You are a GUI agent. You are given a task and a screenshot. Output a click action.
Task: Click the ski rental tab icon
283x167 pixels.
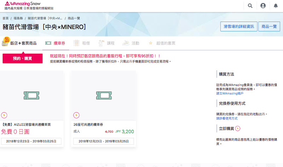click(76, 43)
